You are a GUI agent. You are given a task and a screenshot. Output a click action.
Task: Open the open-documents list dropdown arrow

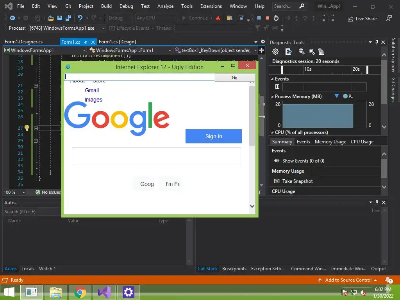coord(255,42)
